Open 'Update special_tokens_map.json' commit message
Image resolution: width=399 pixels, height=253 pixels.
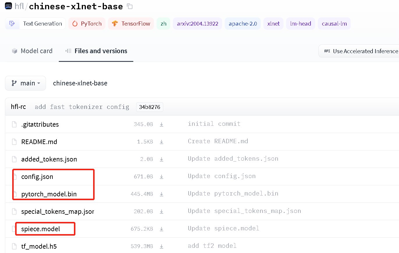(244, 211)
